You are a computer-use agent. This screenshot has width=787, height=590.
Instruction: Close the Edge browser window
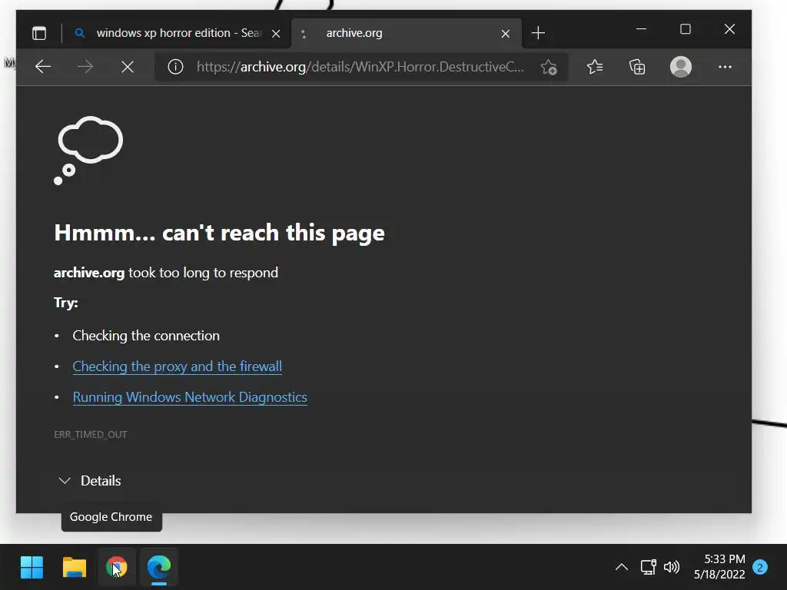tap(729, 29)
